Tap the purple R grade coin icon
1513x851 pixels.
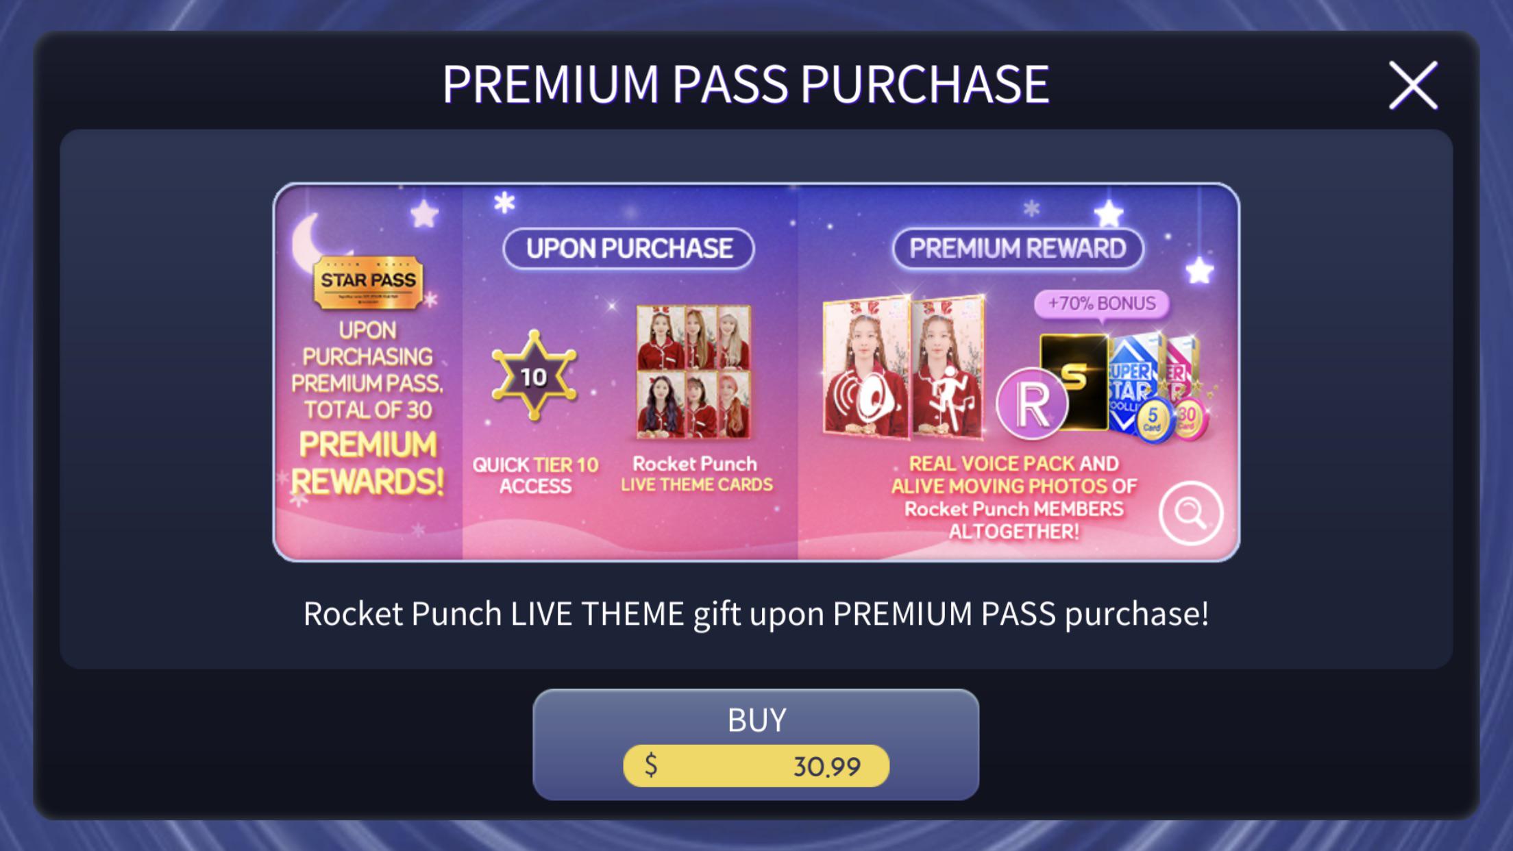coord(1031,404)
